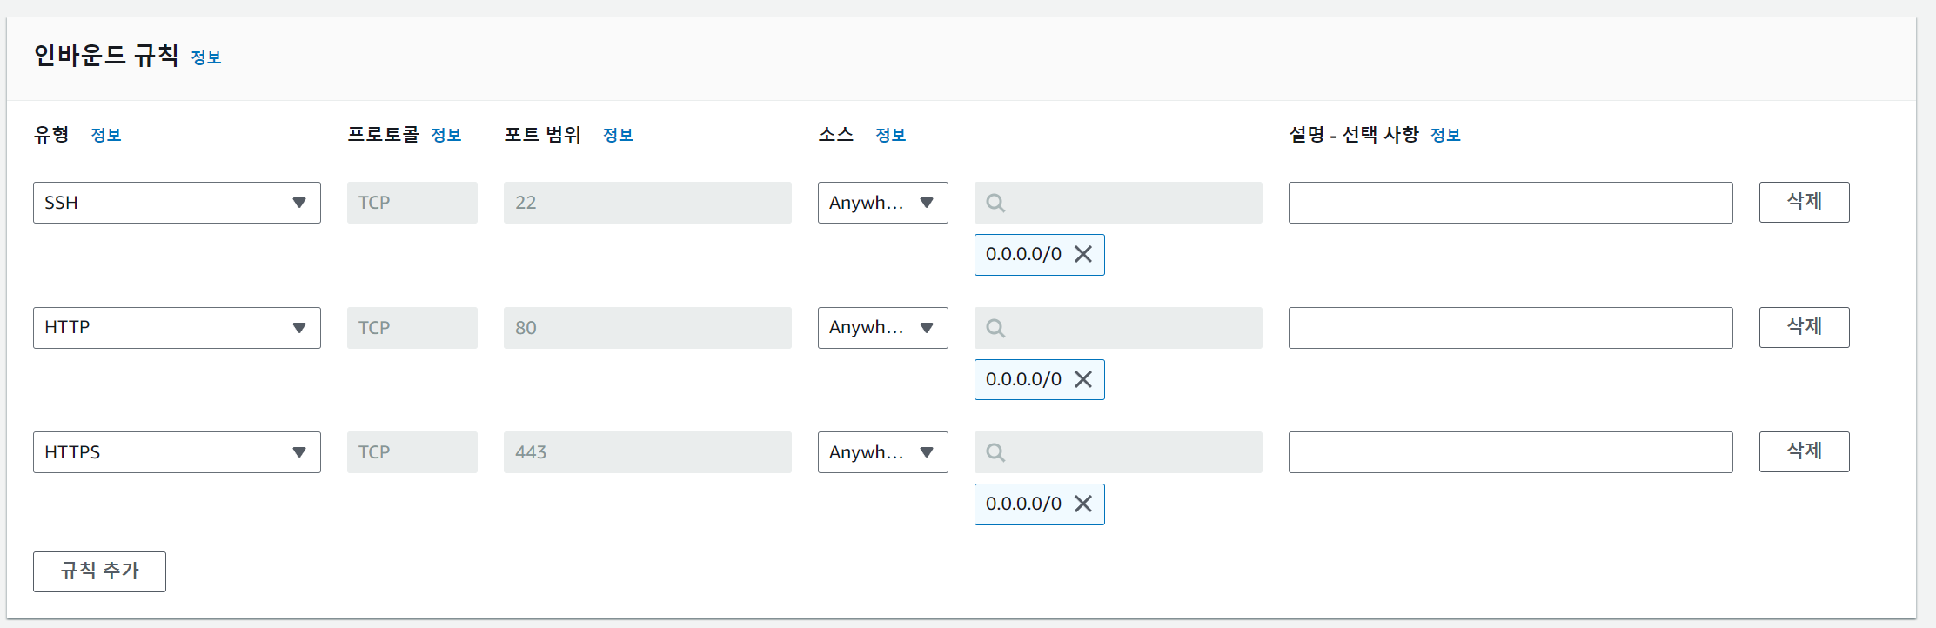The height and width of the screenshot is (628, 1936).
Task: Open 정보 link next to 설명 - 선택 사항
Action: tap(1446, 135)
